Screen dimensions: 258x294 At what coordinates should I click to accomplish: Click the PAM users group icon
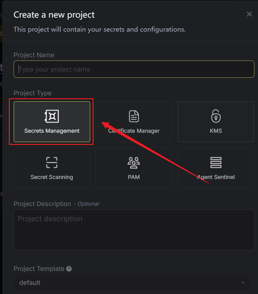[134, 163]
